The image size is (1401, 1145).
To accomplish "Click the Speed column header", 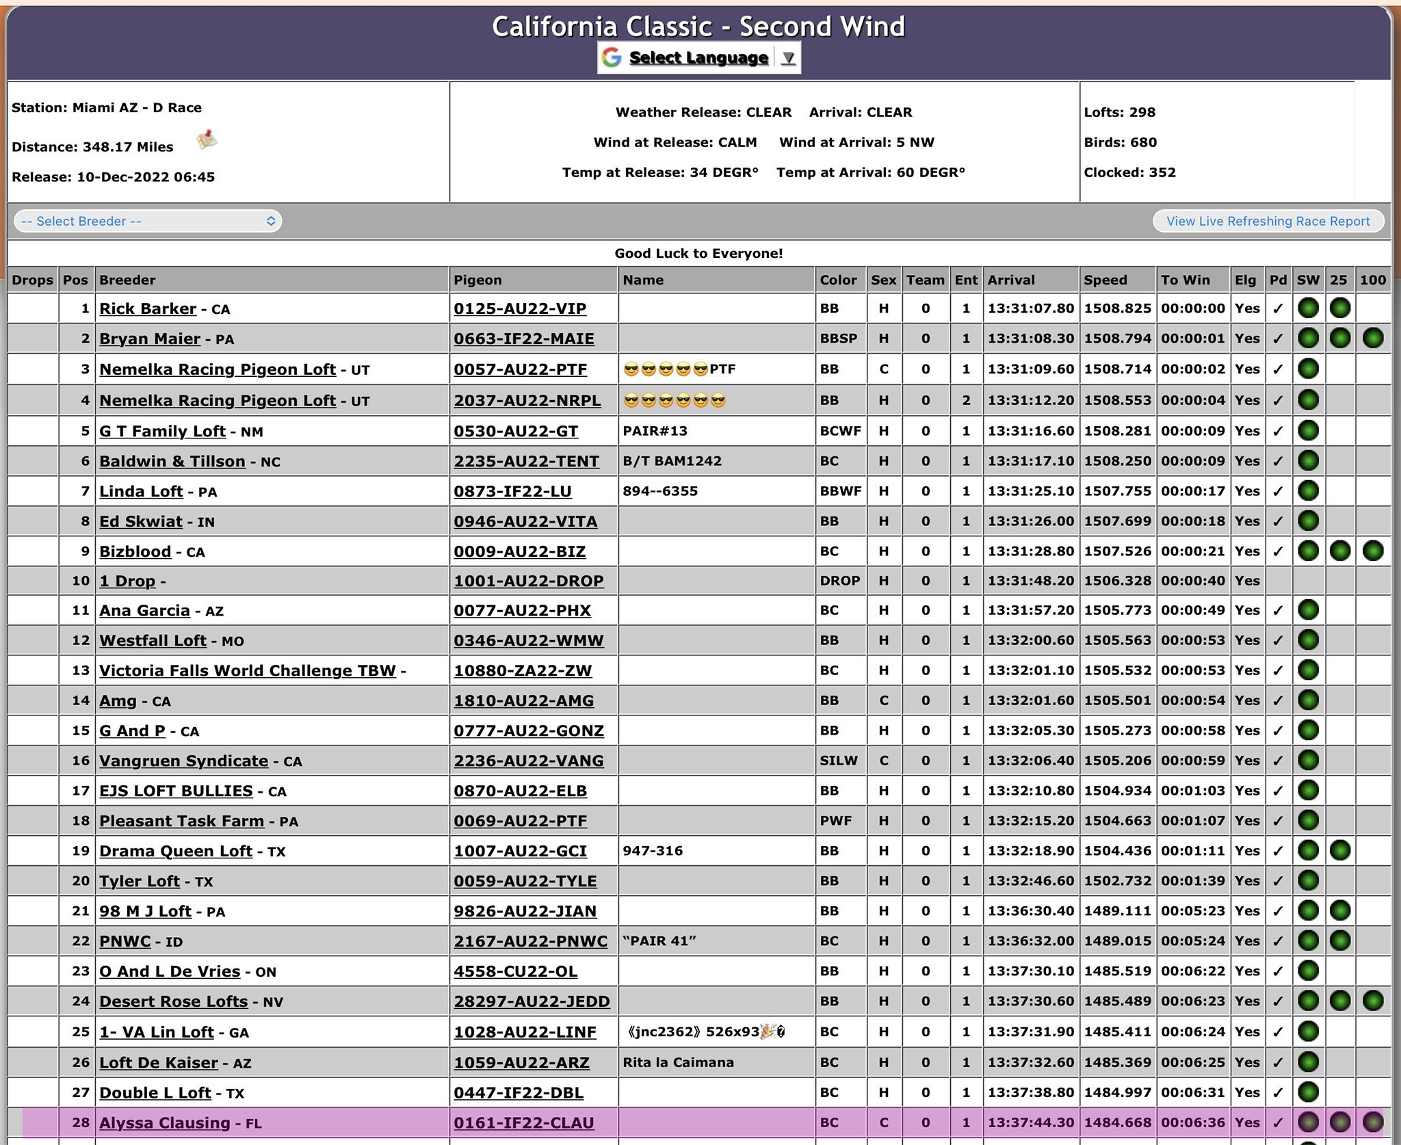I will point(1105,280).
